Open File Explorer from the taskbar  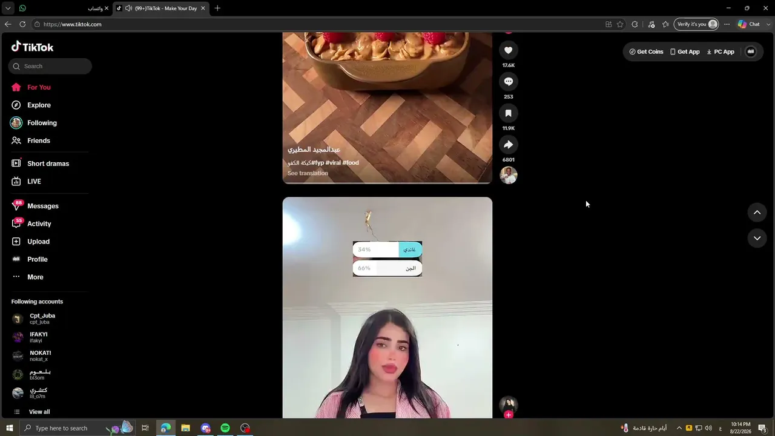click(185, 428)
